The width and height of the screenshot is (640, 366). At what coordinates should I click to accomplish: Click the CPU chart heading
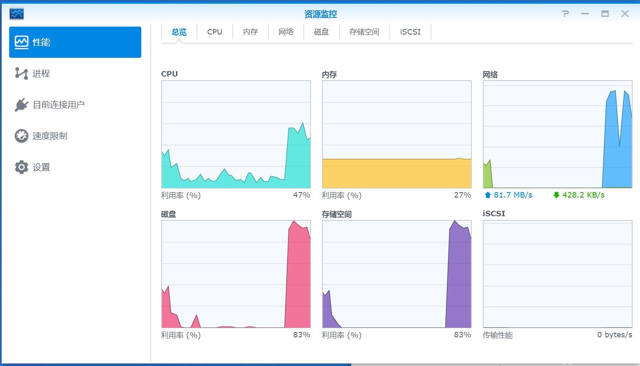(x=170, y=74)
